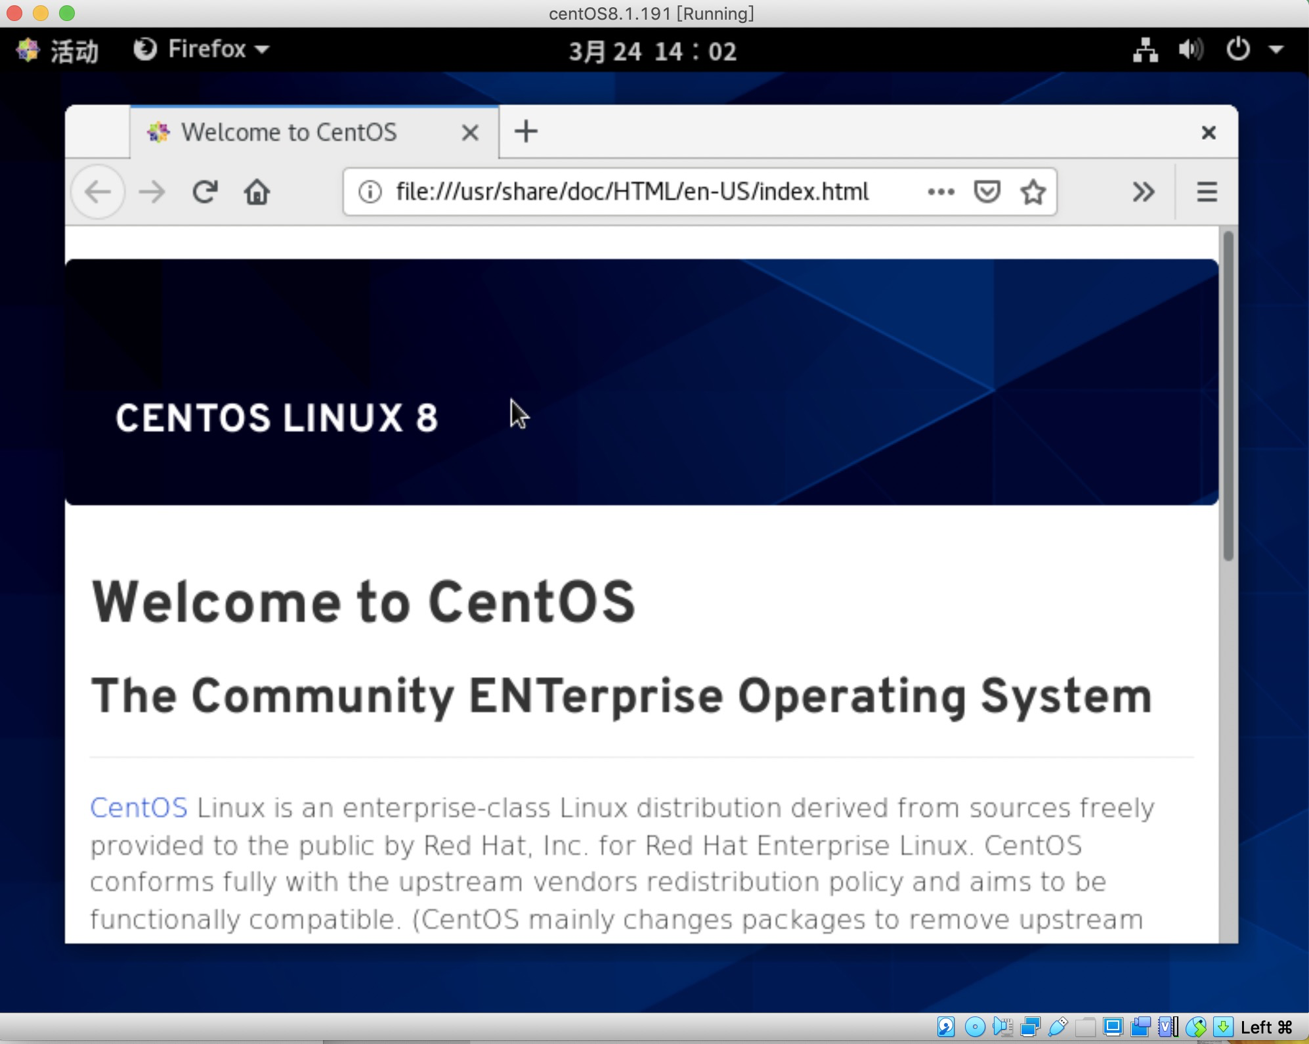Click the Firefox reload page button

pos(205,192)
